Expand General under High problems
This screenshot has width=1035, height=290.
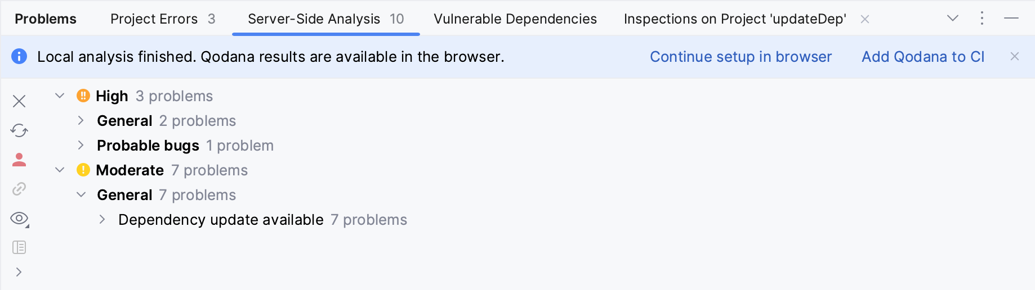[81, 121]
